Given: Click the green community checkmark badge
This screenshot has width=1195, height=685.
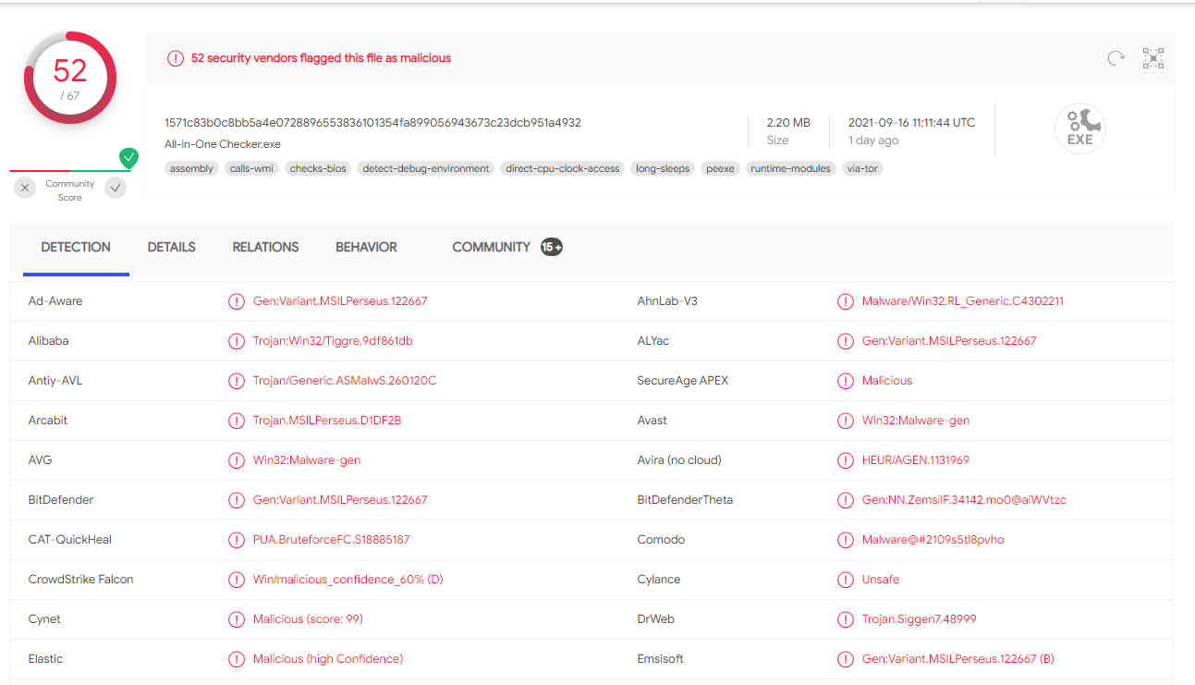Looking at the screenshot, I should (128, 158).
